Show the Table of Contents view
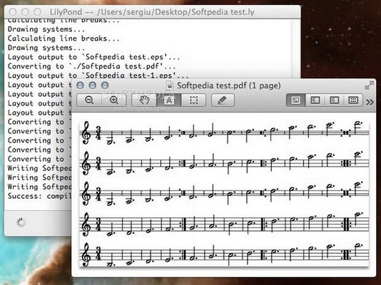The width and height of the screenshot is (381, 285). tap(335, 100)
